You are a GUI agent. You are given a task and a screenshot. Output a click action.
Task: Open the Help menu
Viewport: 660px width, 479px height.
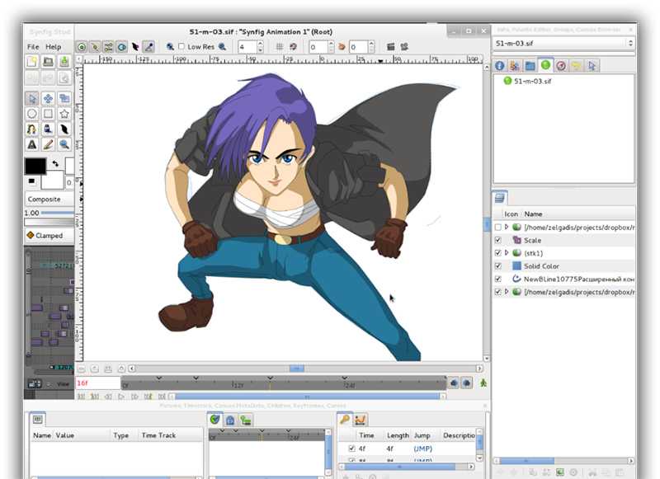click(x=54, y=47)
